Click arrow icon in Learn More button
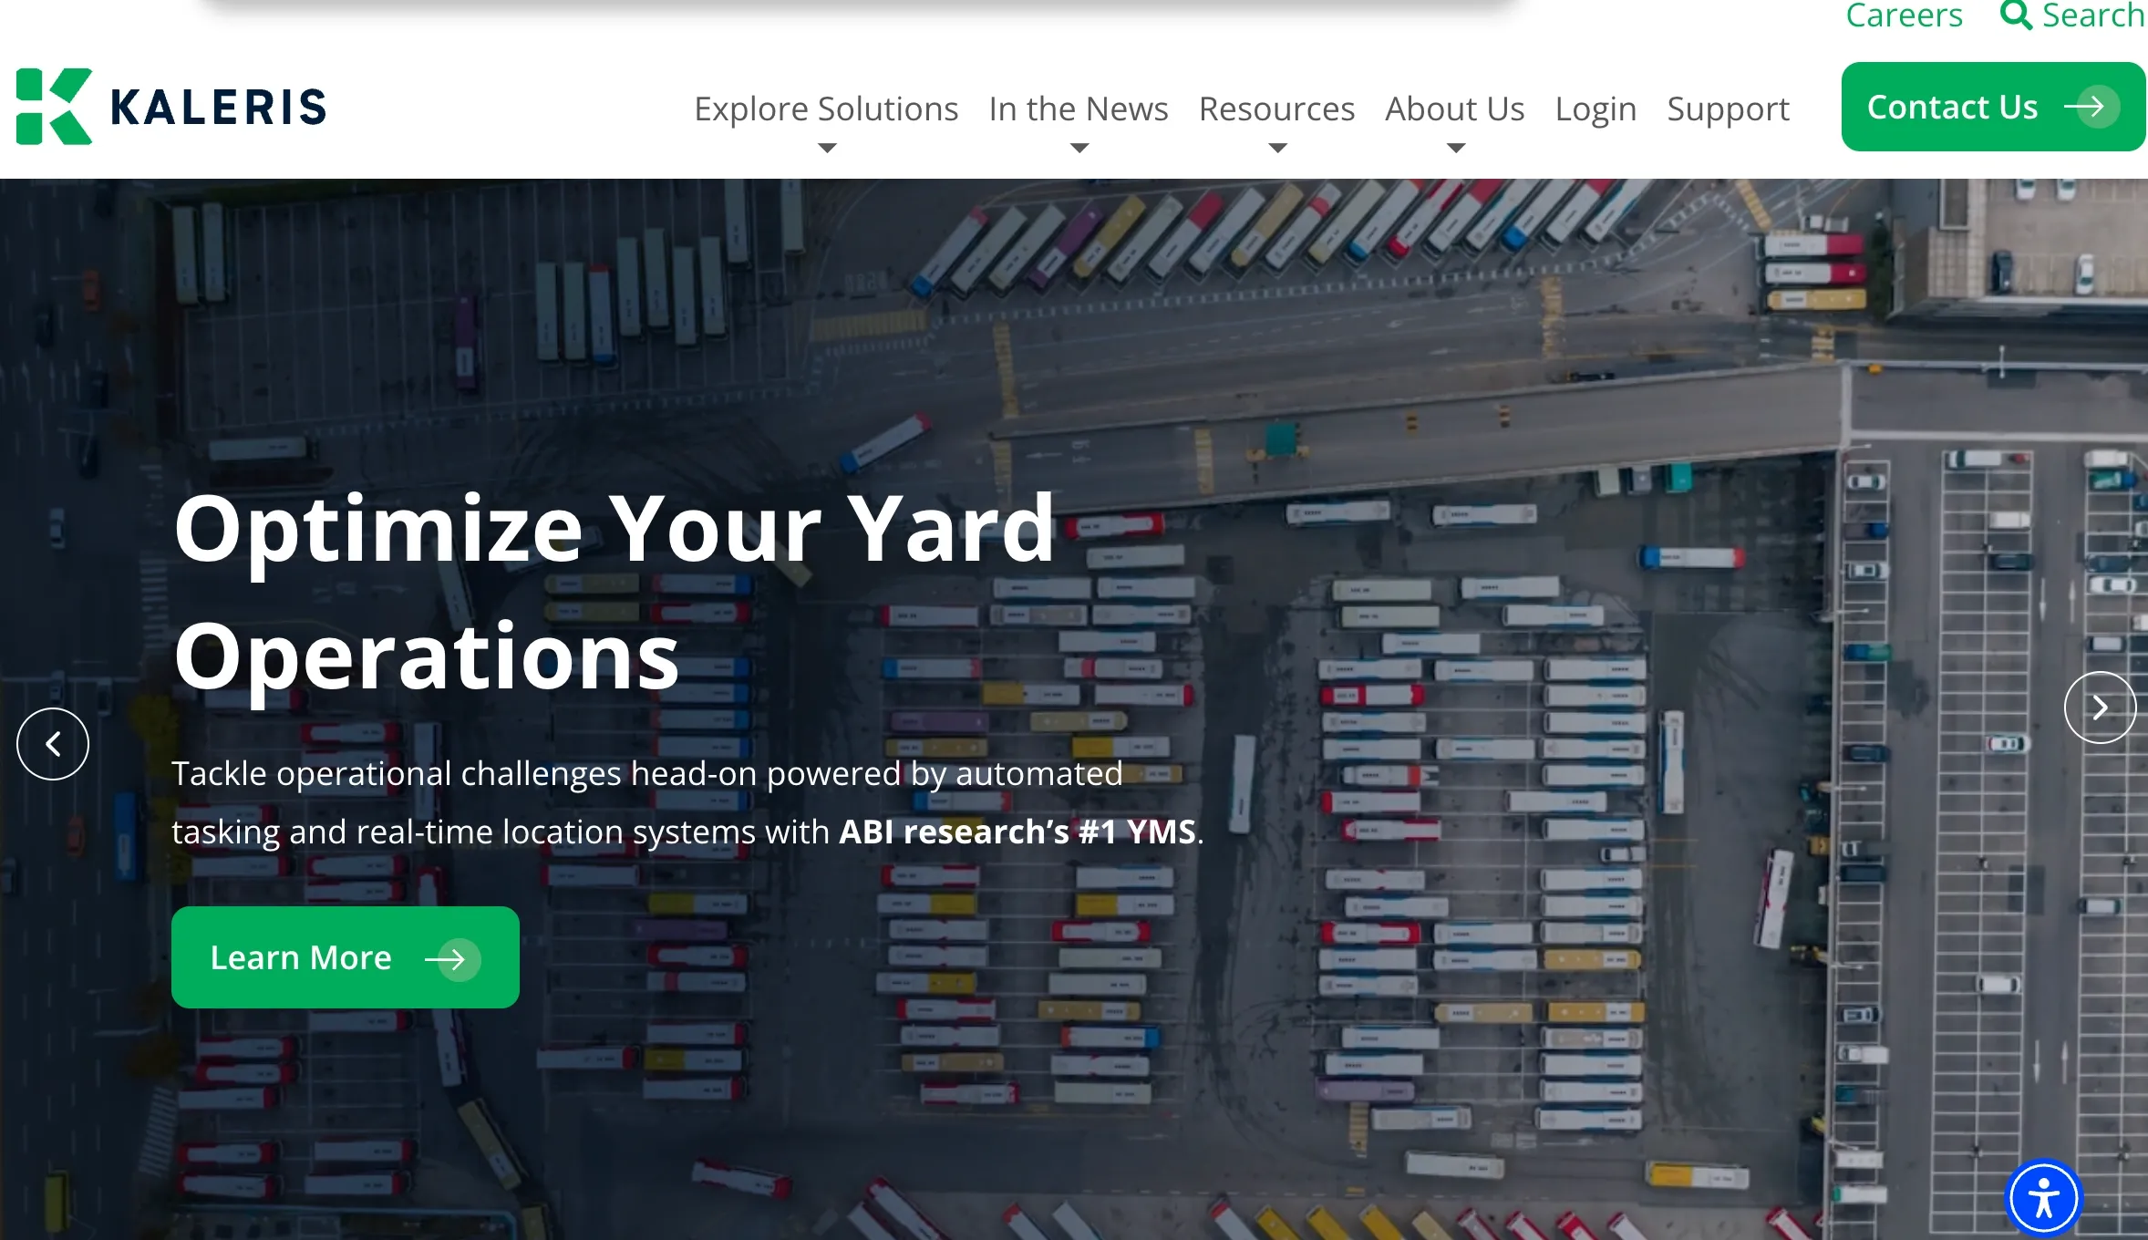 click(x=451, y=959)
